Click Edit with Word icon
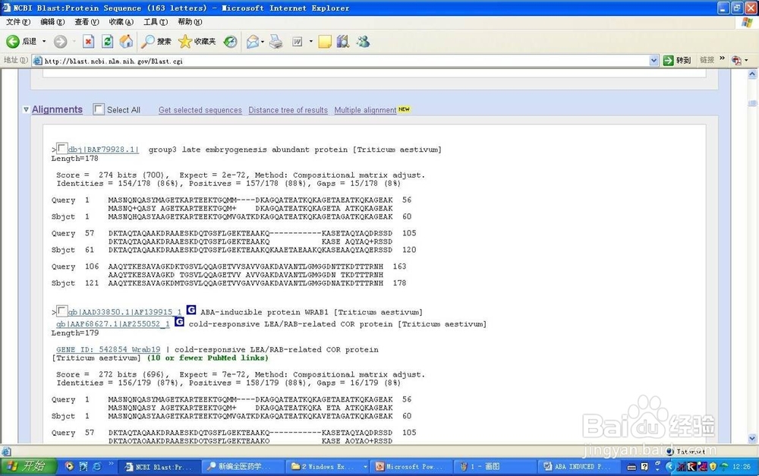The image size is (759, 476). tap(298, 42)
